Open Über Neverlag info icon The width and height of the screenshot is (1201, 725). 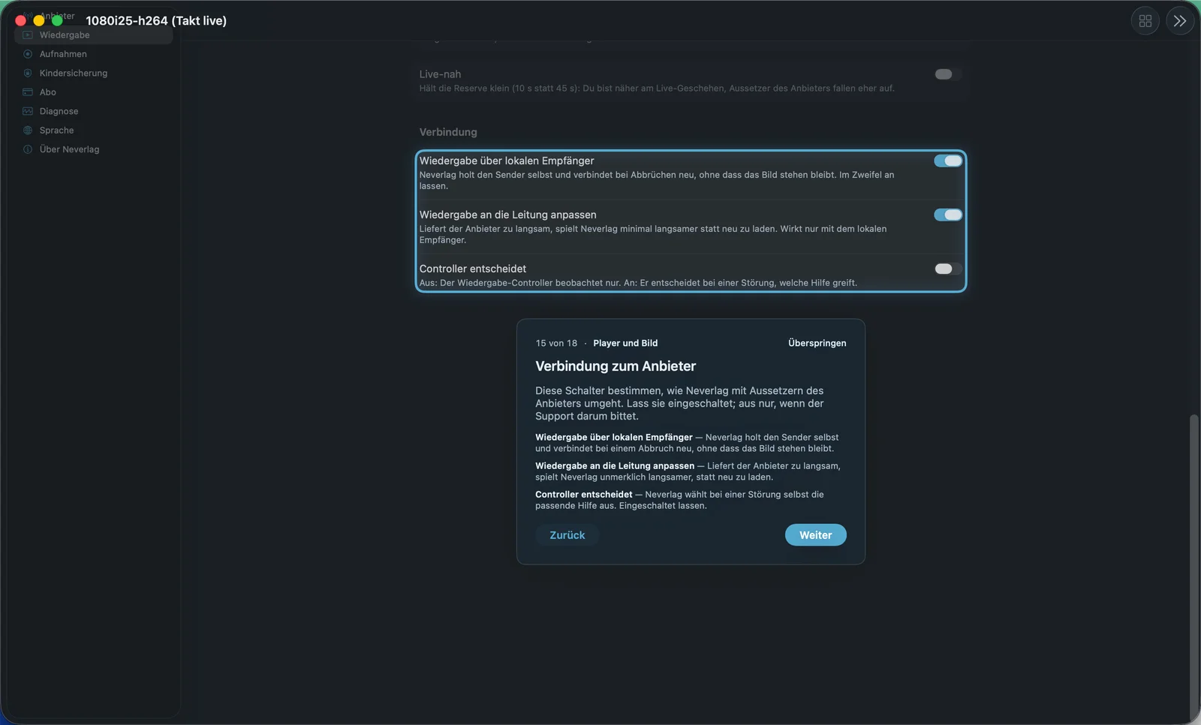pyautogui.click(x=28, y=149)
